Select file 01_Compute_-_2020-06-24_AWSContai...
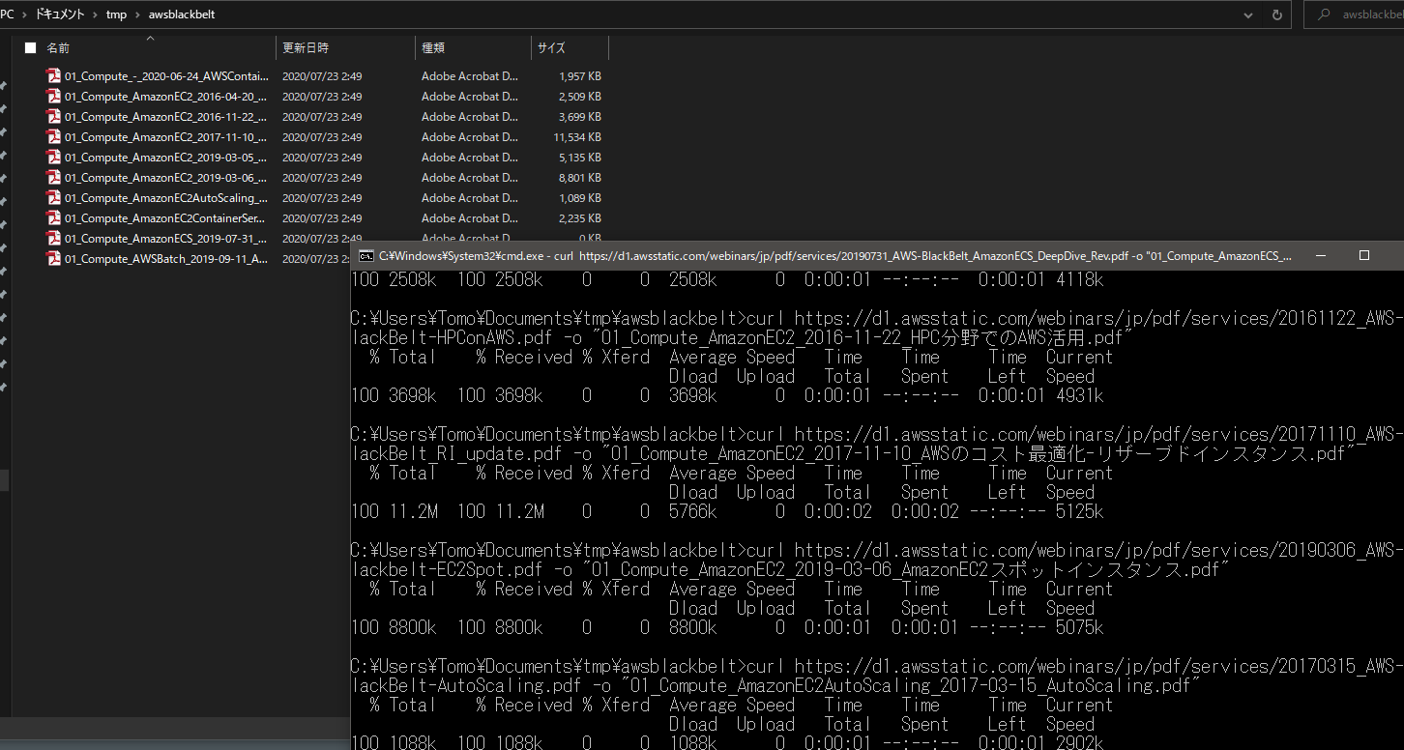Screen dimensions: 1404x750 coord(166,75)
